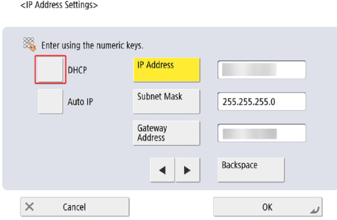Select the Gateway Address button
The image size is (337, 220).
pyautogui.click(x=166, y=133)
